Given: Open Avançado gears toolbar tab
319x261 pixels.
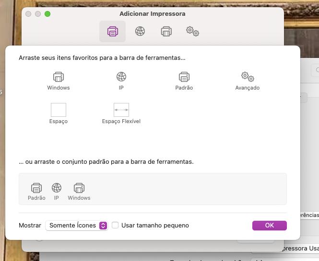Looking at the screenshot, I should pyautogui.click(x=192, y=31).
